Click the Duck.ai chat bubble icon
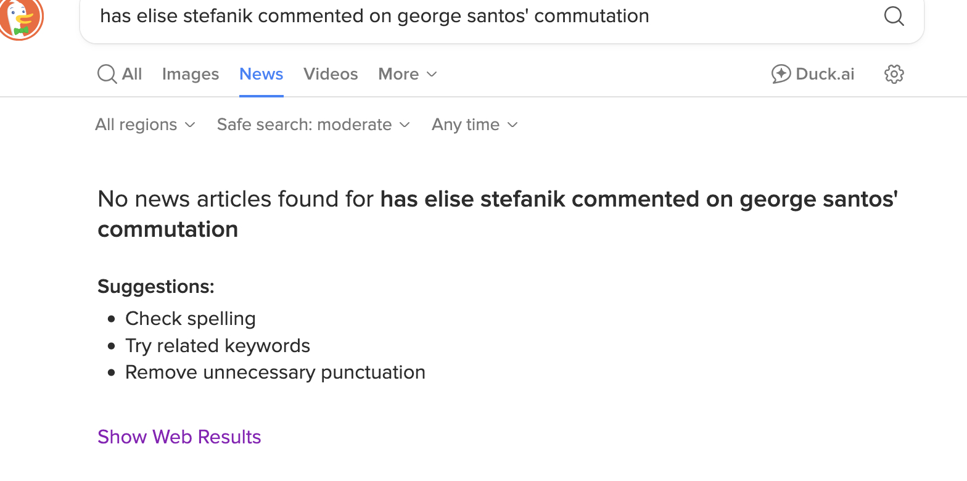This screenshot has height=481, width=967. point(781,75)
